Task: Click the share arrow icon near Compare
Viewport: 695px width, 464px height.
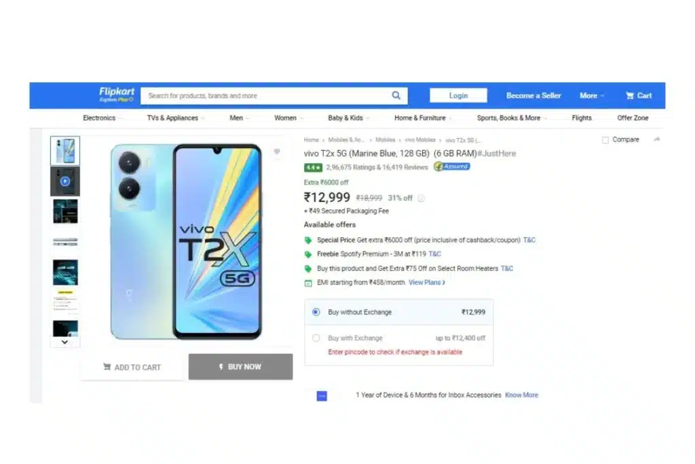Action: [x=657, y=139]
